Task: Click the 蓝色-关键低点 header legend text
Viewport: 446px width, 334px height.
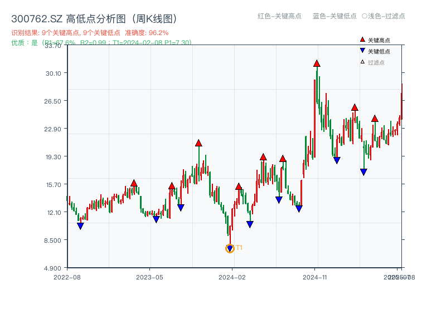Action: 334,16
